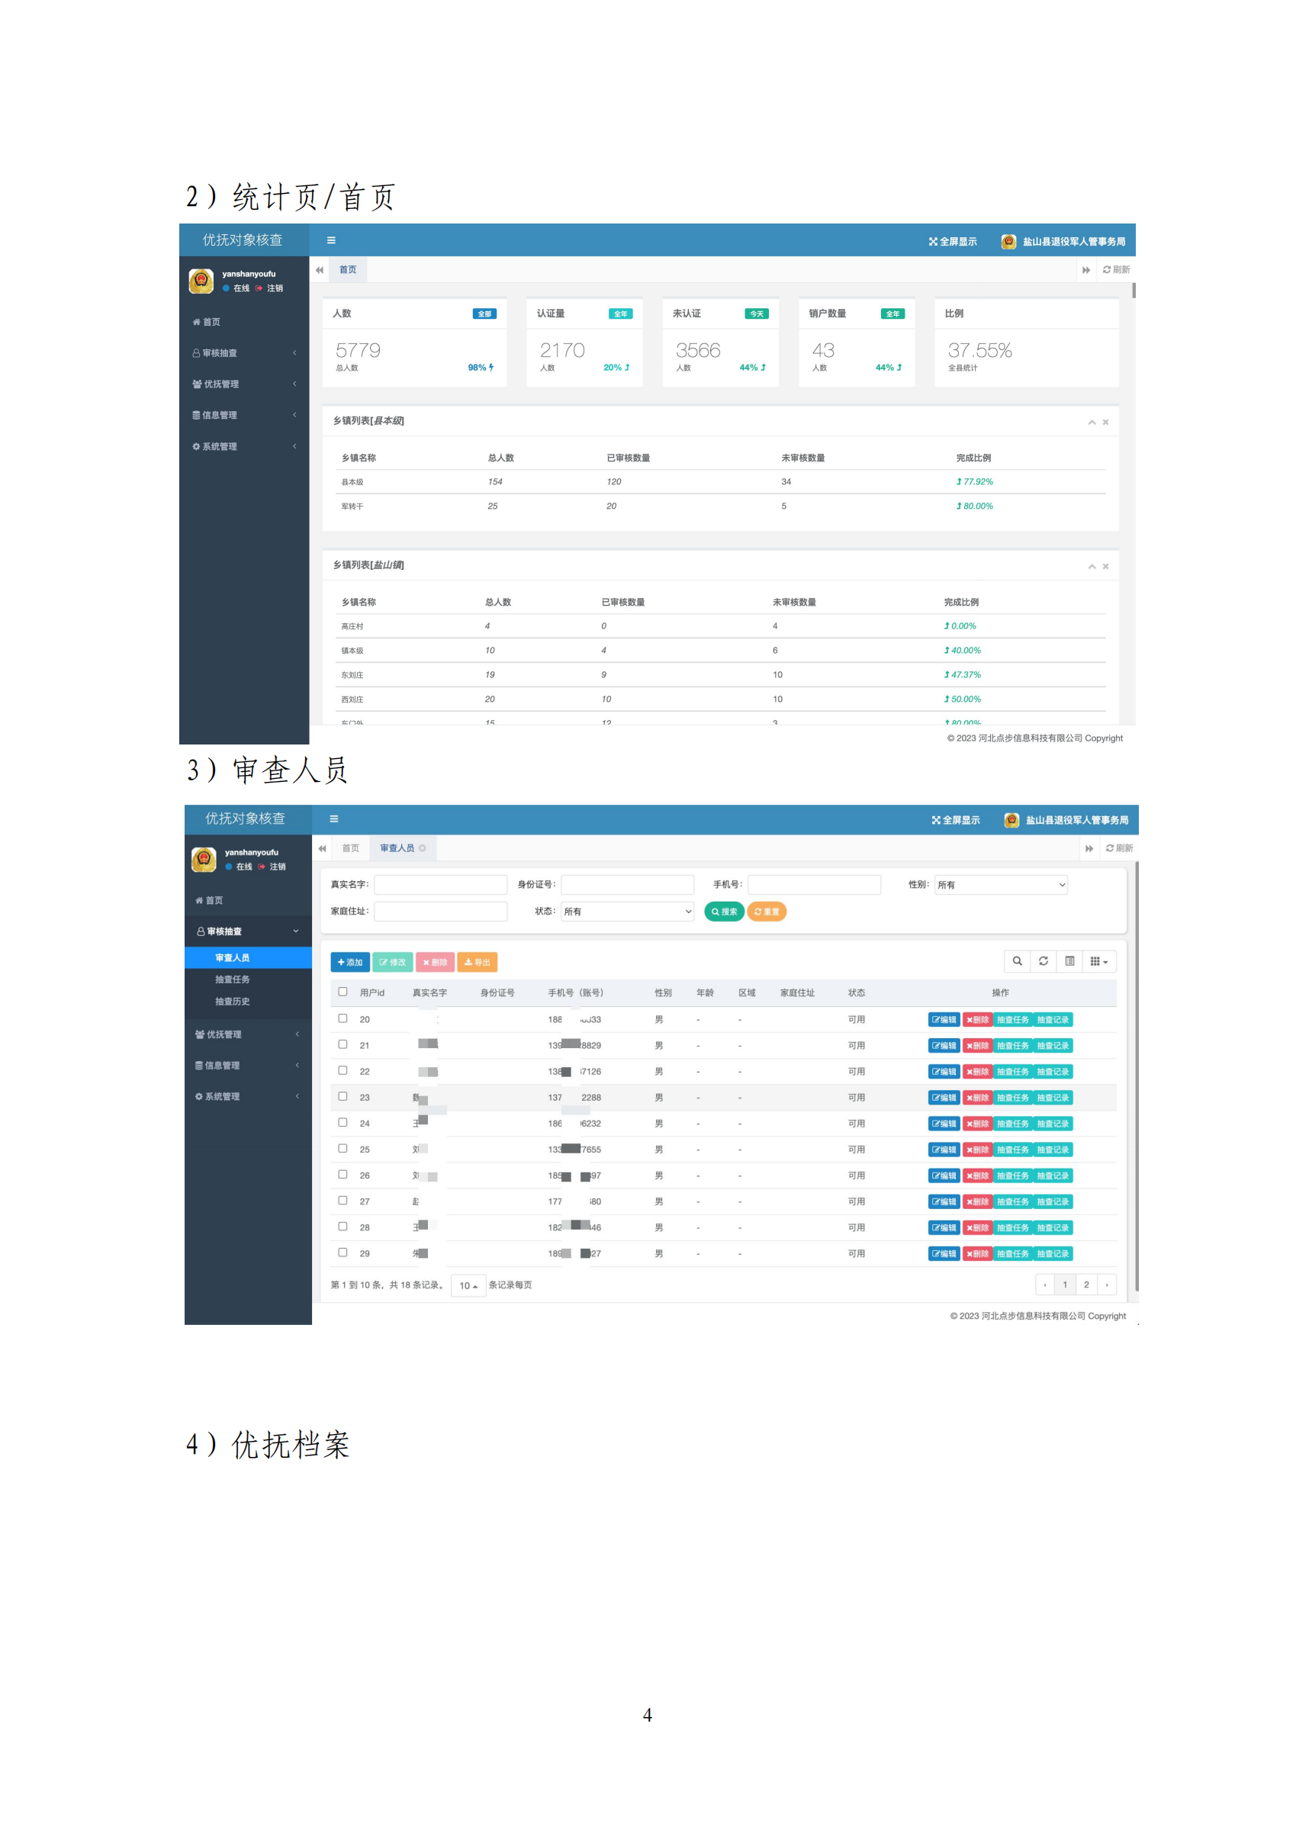Click 全屏显示 icon in the statistics page header
Image resolution: width=1296 pixels, height=1833 pixels.
click(x=933, y=242)
